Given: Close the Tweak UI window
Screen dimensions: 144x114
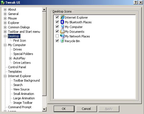Looking at the screenshot, I should tap(141, 2).
